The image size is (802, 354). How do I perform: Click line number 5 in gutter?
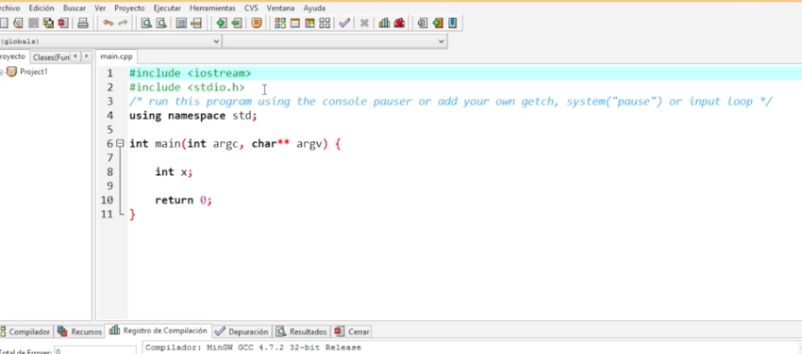110,130
